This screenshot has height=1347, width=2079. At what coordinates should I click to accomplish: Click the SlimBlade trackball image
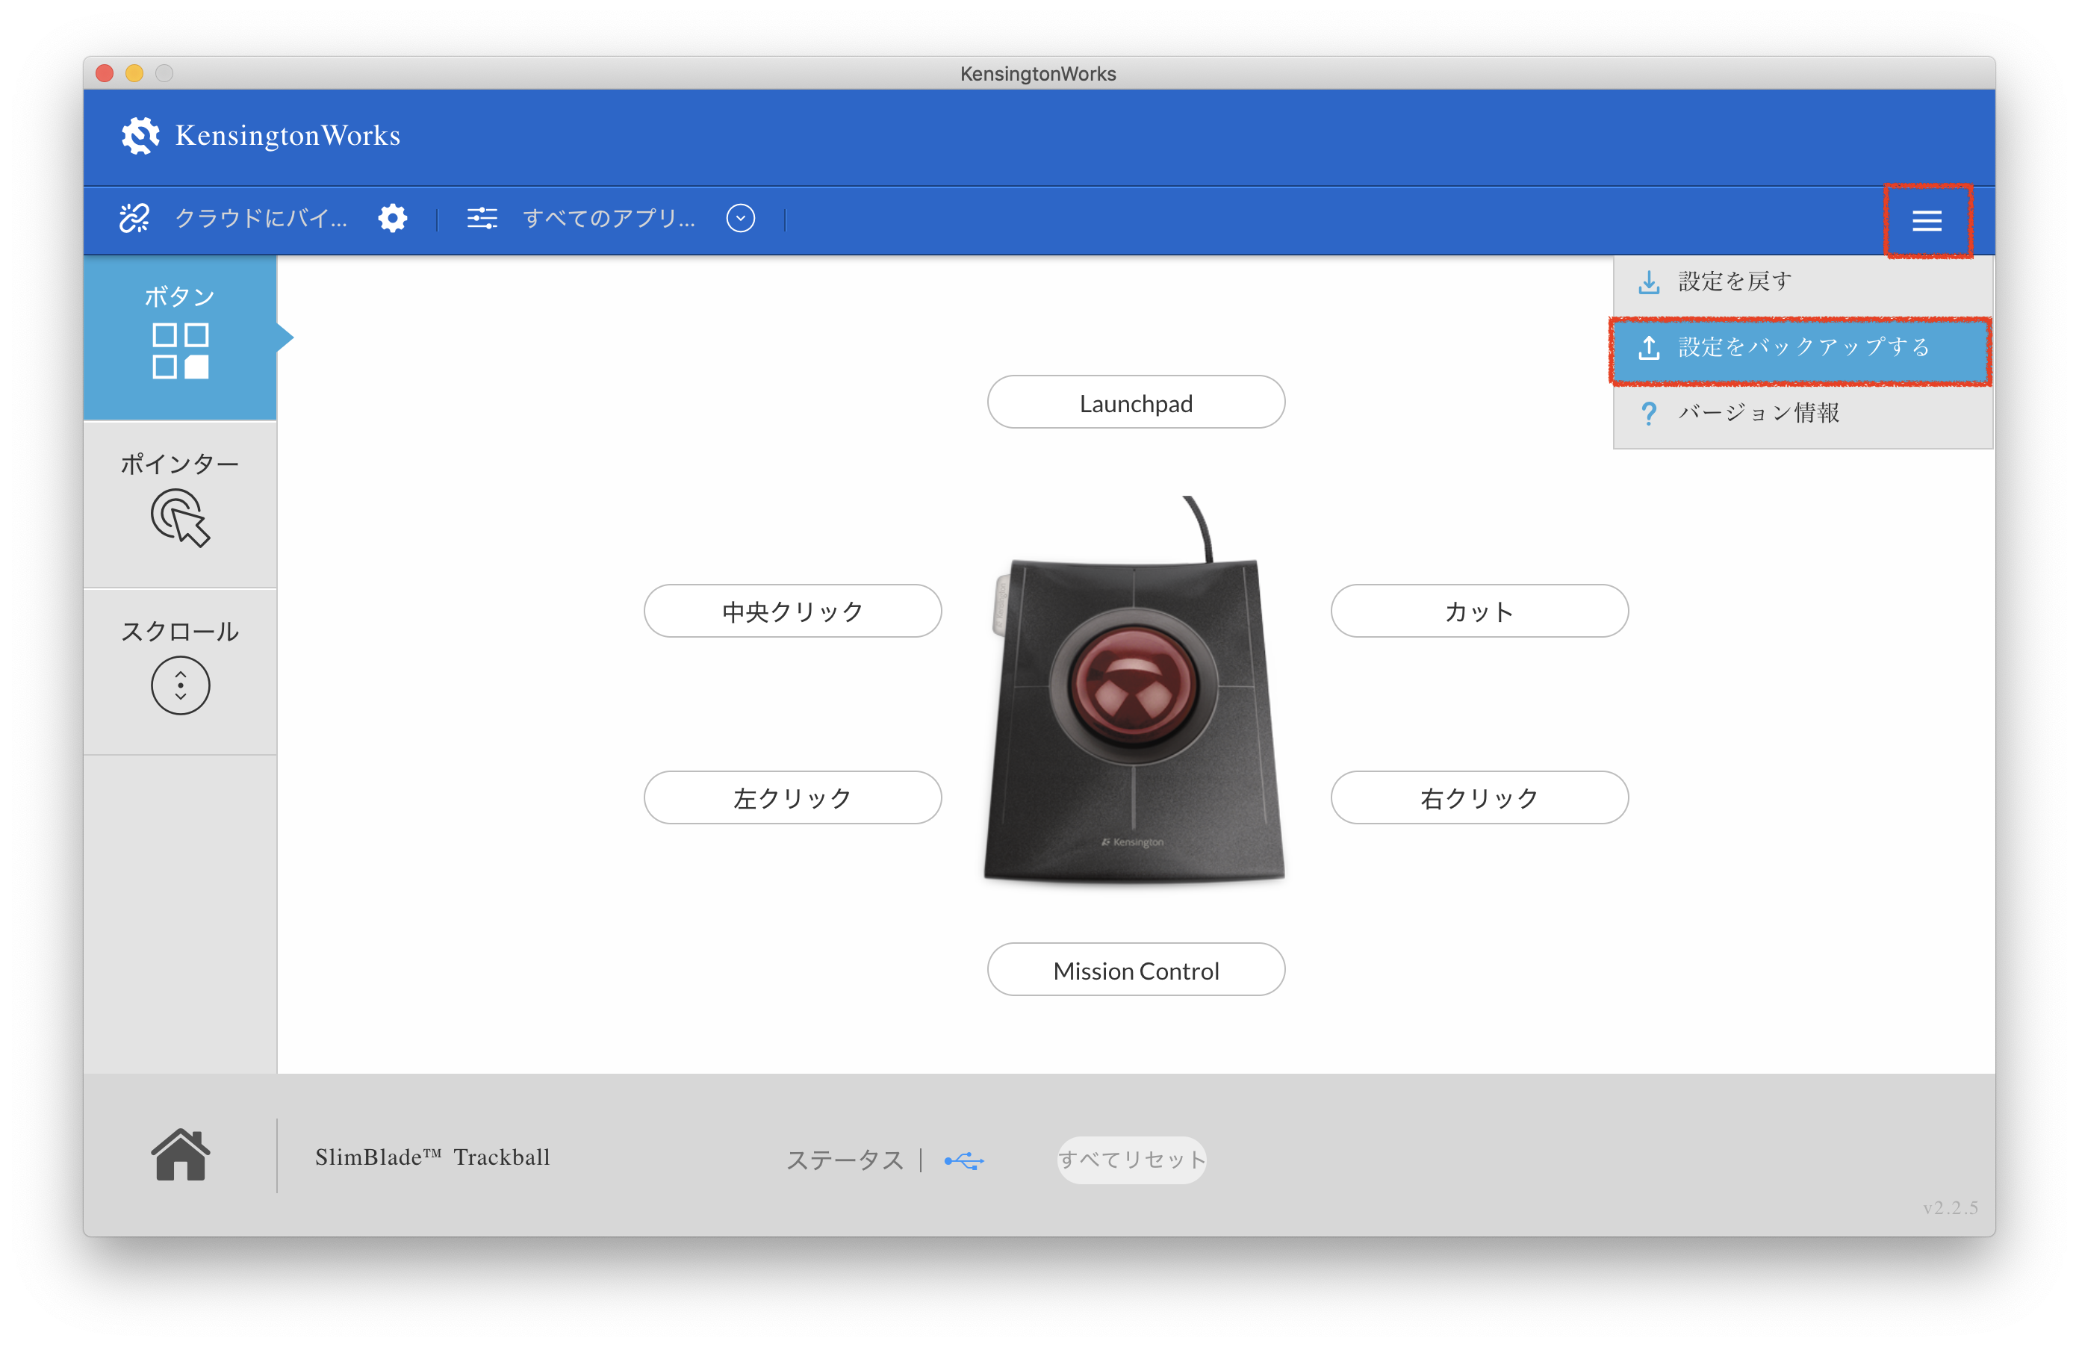[x=1134, y=690]
